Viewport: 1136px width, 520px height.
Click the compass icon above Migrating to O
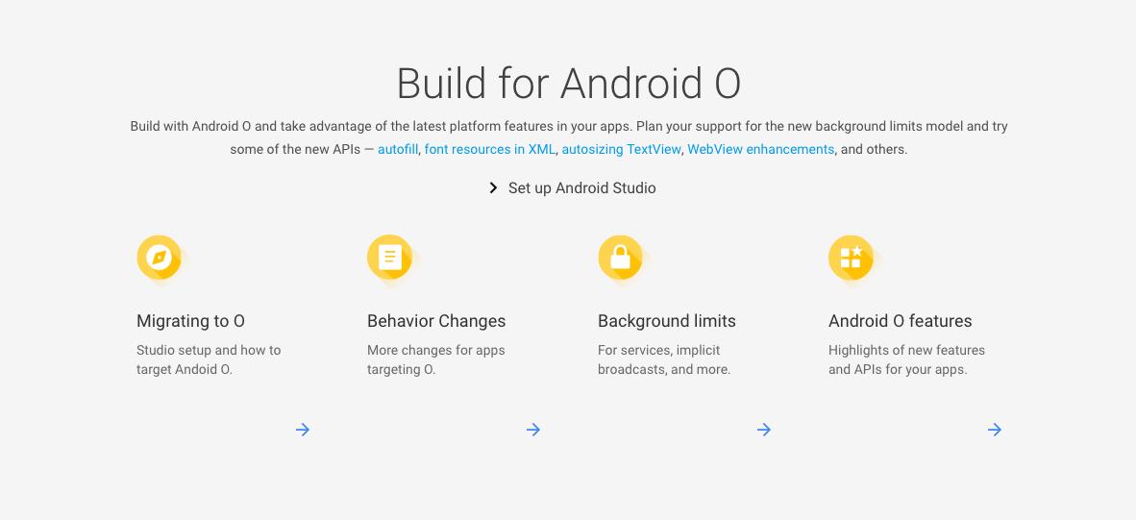159,257
